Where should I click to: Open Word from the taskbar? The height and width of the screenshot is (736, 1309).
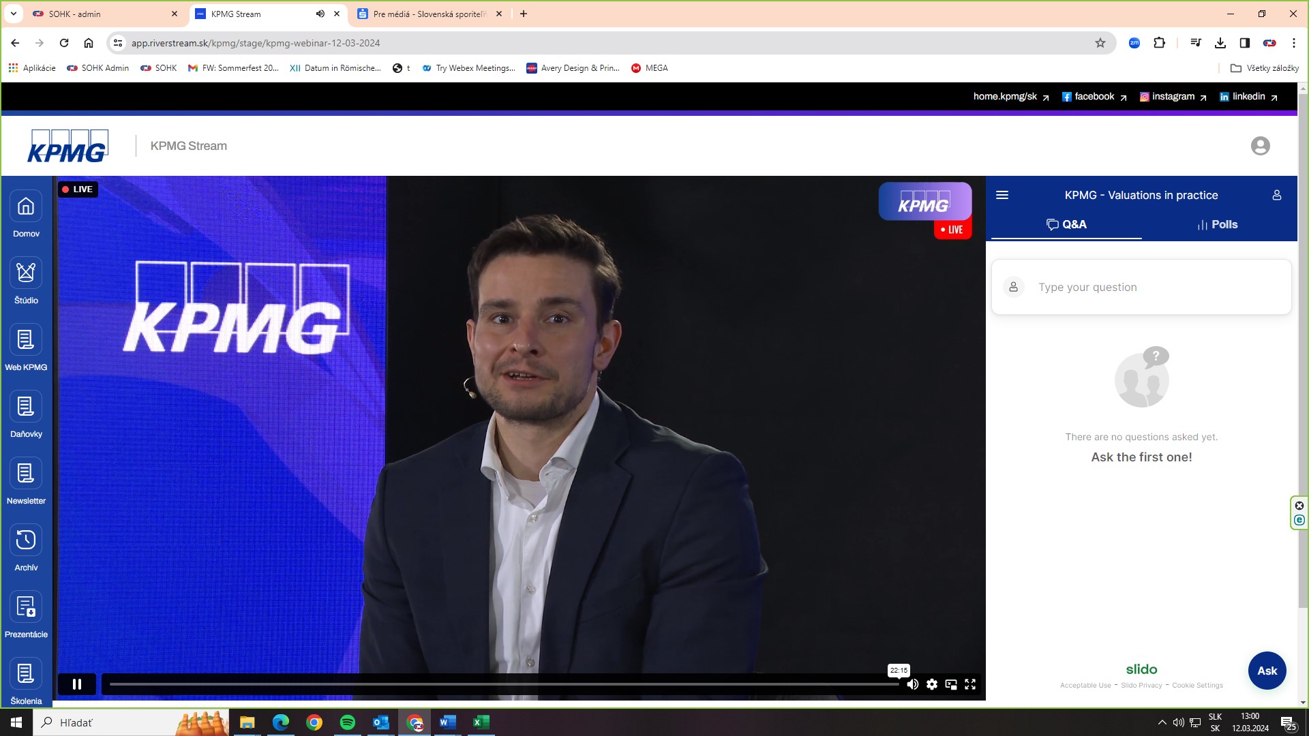(448, 722)
